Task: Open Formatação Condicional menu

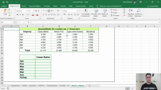Action: coord(86,13)
